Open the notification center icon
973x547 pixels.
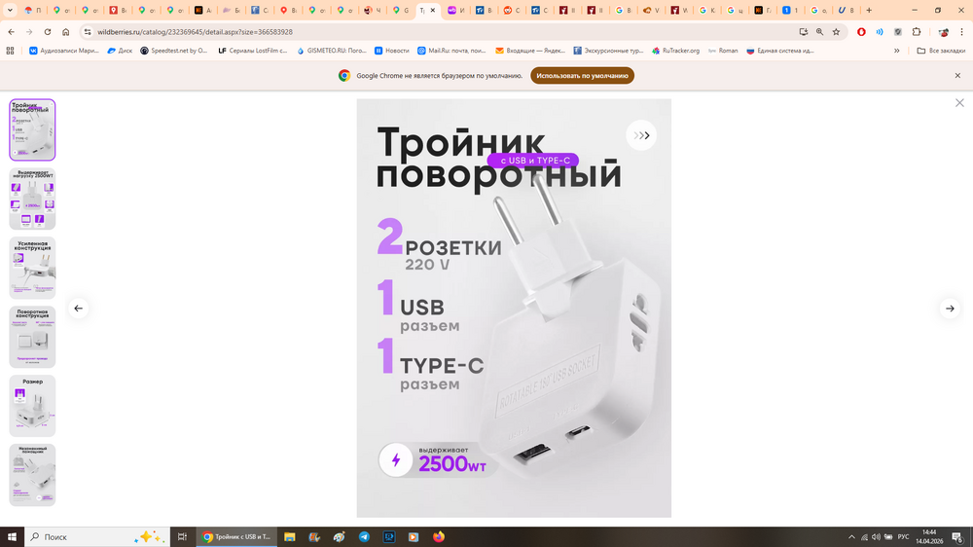[957, 537]
